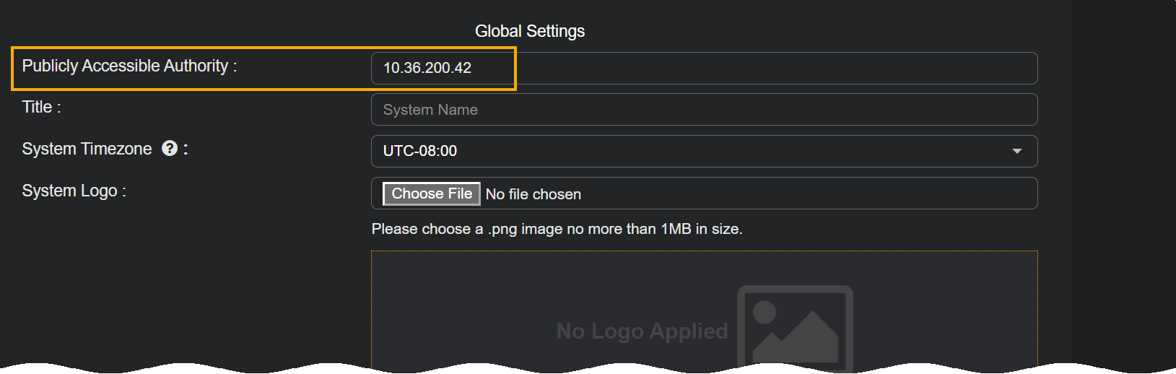This screenshot has height=374, width=1176.
Task: Click the 10.36.200.42 address value
Action: 427,68
